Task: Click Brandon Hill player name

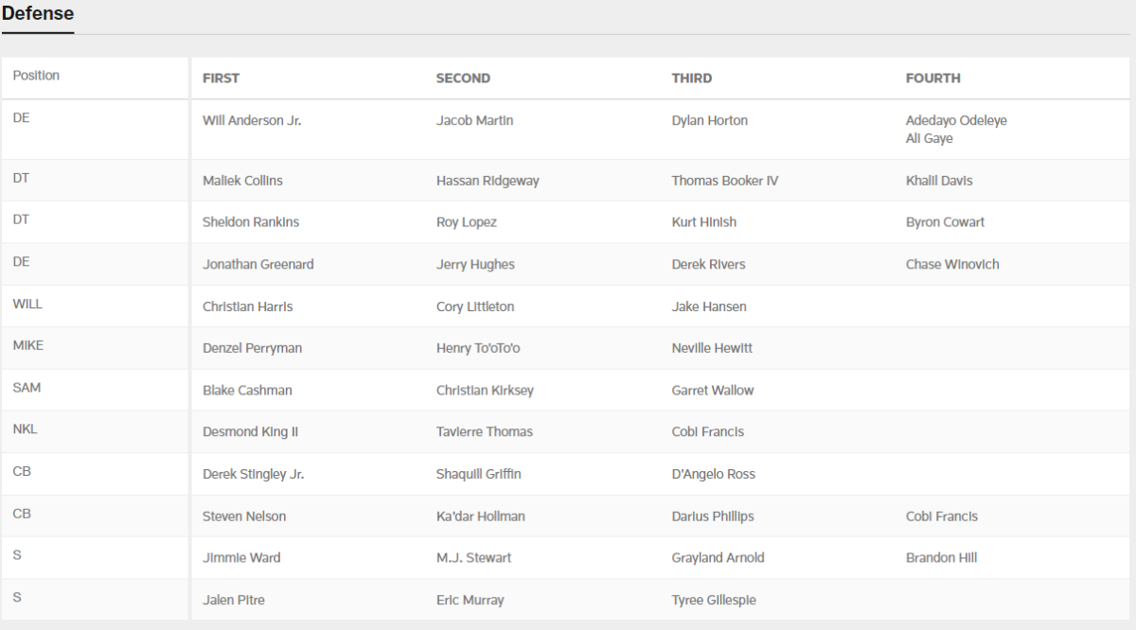Action: coord(941,558)
